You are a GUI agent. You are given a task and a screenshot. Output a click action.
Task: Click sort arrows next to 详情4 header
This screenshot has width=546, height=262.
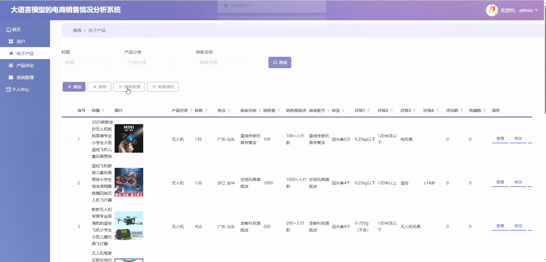(437, 110)
